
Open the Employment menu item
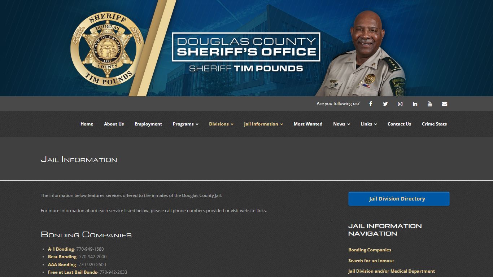(x=148, y=124)
